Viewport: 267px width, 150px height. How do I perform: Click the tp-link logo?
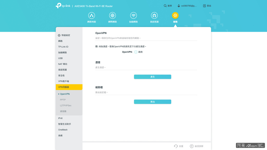click(63, 6)
